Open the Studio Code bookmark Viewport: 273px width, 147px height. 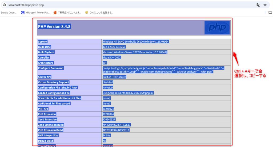[8, 13]
